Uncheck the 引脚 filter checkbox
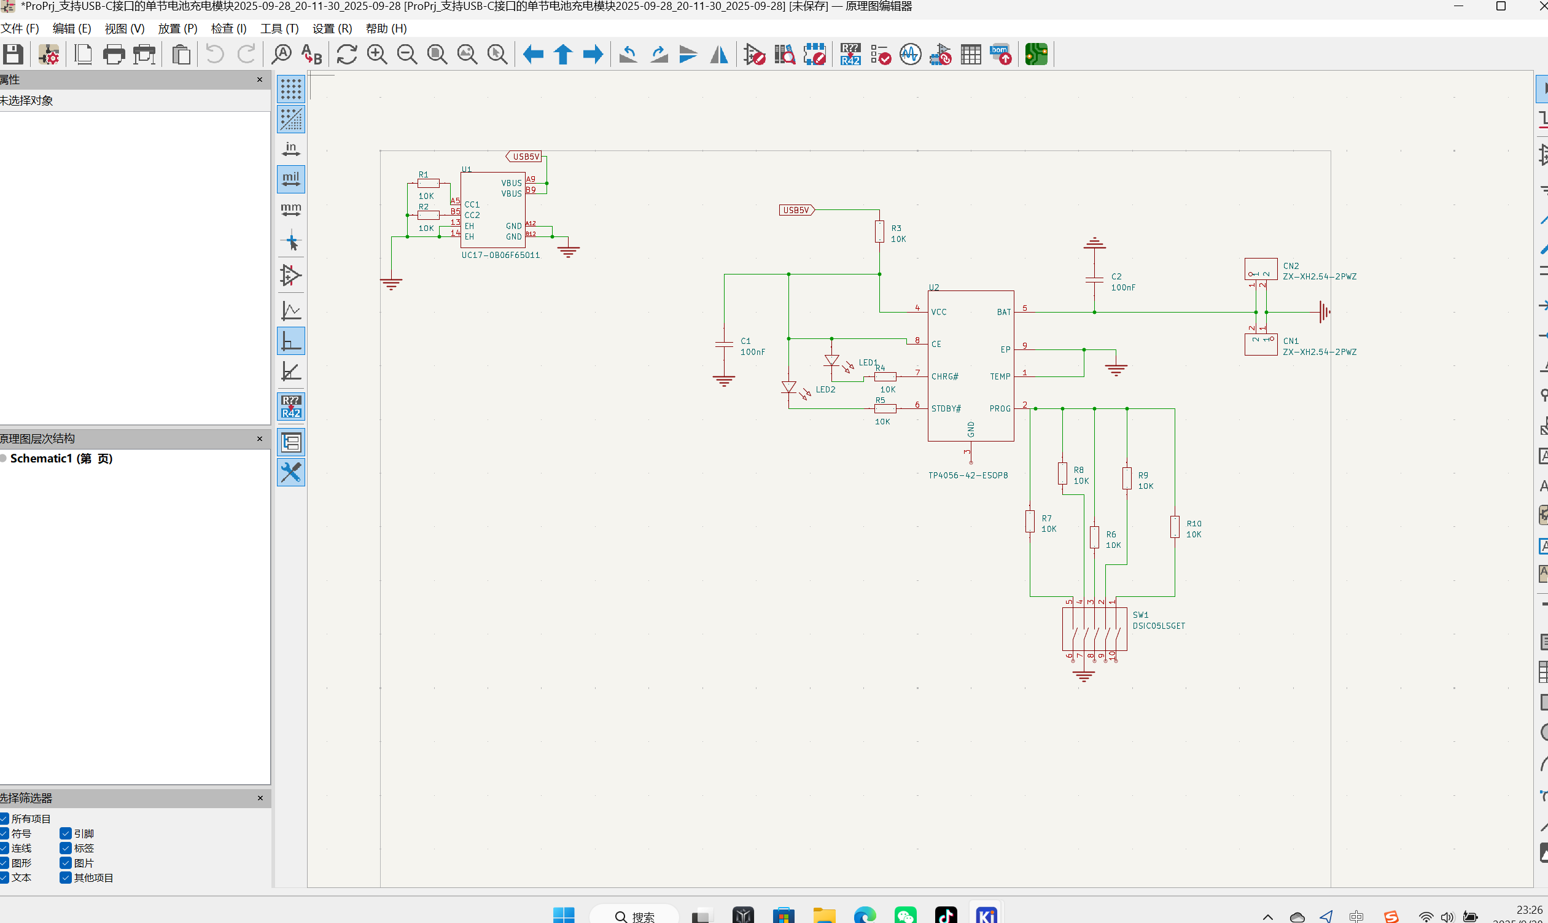Screen dimensions: 1548x923 pyautogui.click(x=65, y=833)
